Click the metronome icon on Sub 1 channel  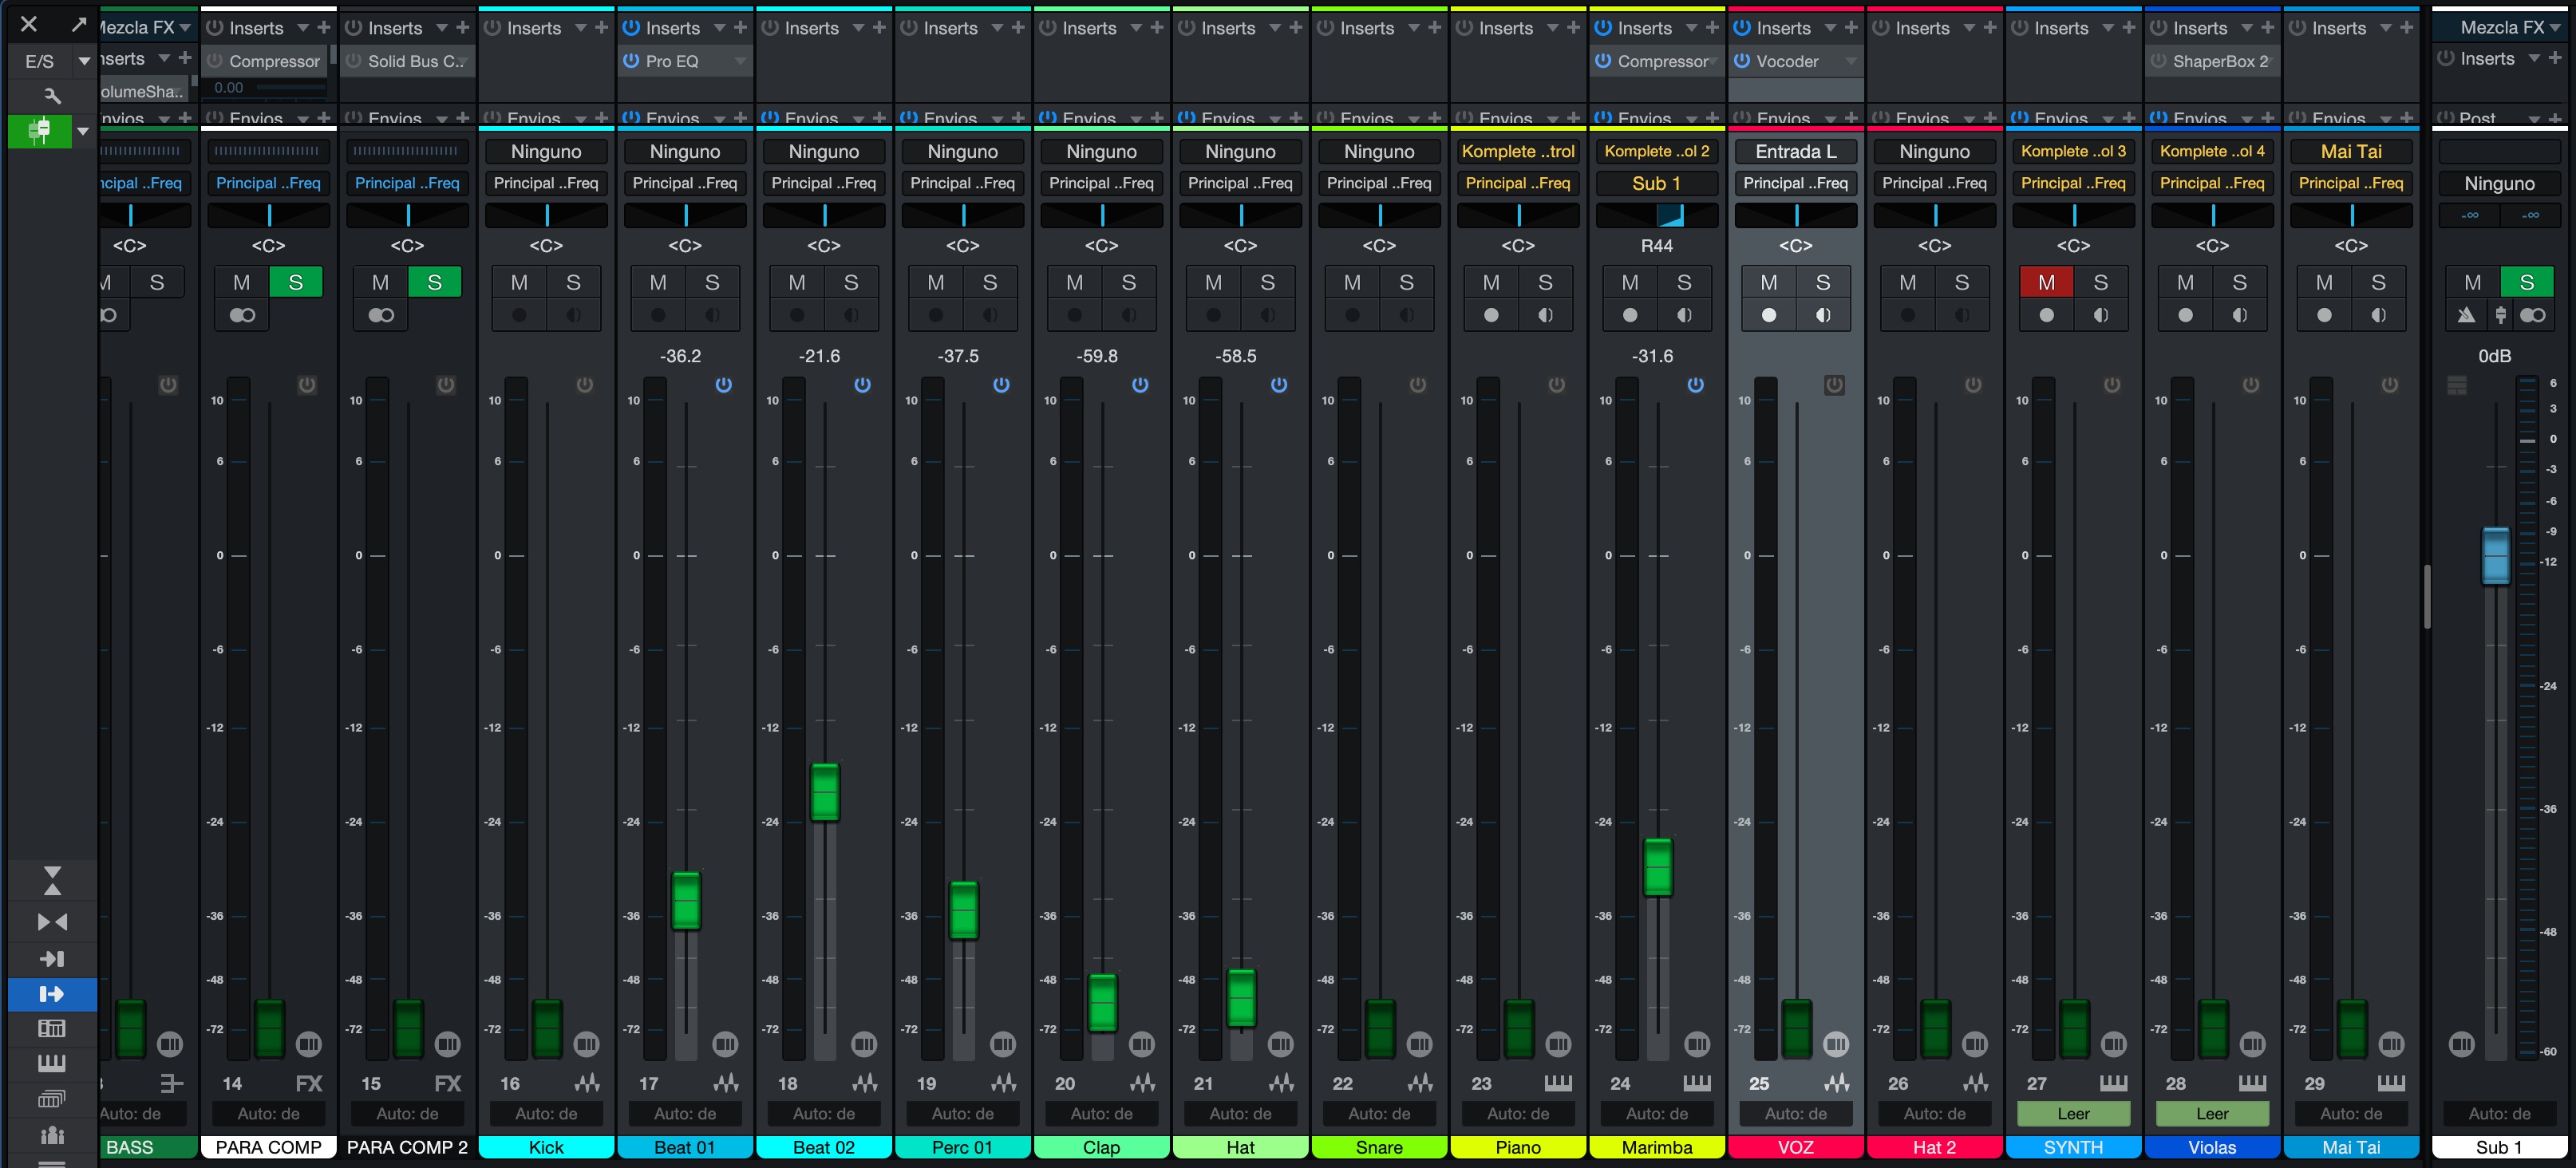point(2467,315)
